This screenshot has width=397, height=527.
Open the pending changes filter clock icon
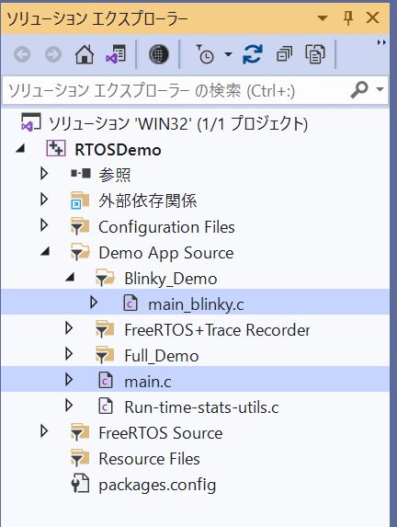tap(205, 54)
